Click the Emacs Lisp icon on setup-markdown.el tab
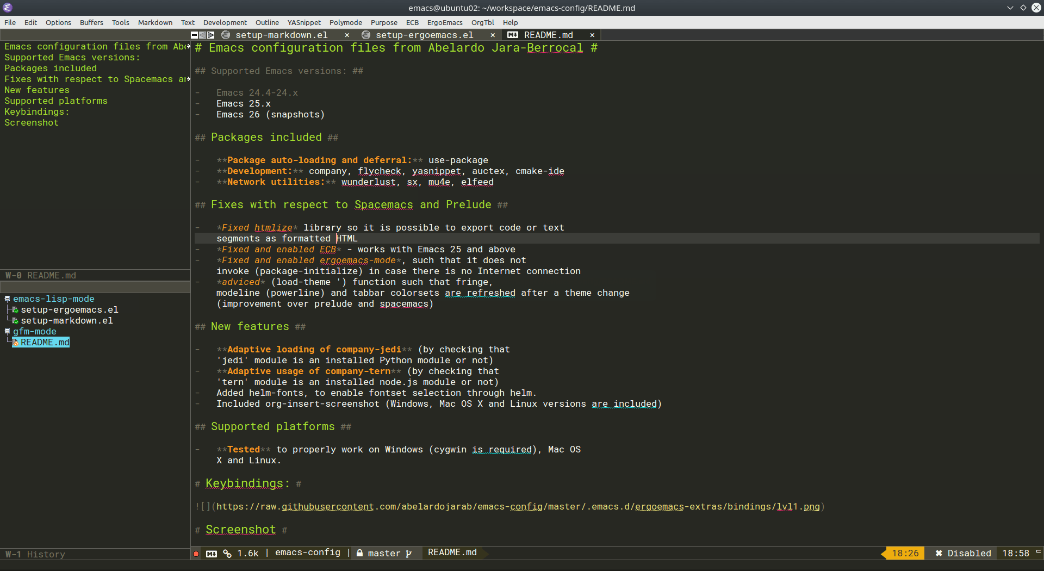1044x571 pixels. 226,34
